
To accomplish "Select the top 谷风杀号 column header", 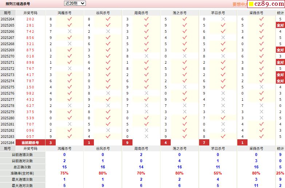I will (103, 13).
